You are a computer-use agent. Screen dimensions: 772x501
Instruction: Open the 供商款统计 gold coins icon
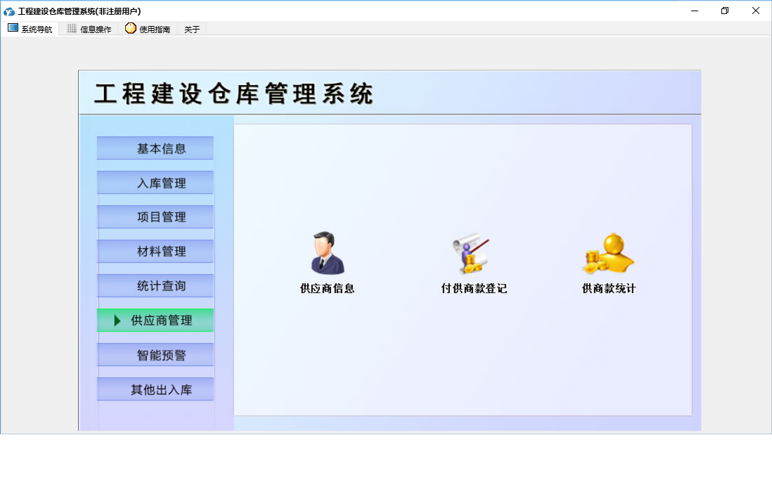[x=609, y=253]
